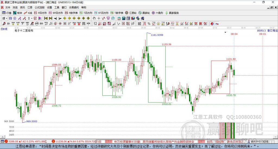Select the Gann fan lines tool
Image resolution: width=278 pixels, height=149 pixels.
click(100, 24)
